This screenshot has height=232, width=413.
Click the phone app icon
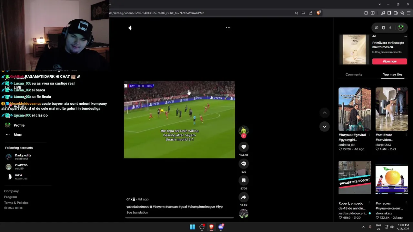click(383, 28)
